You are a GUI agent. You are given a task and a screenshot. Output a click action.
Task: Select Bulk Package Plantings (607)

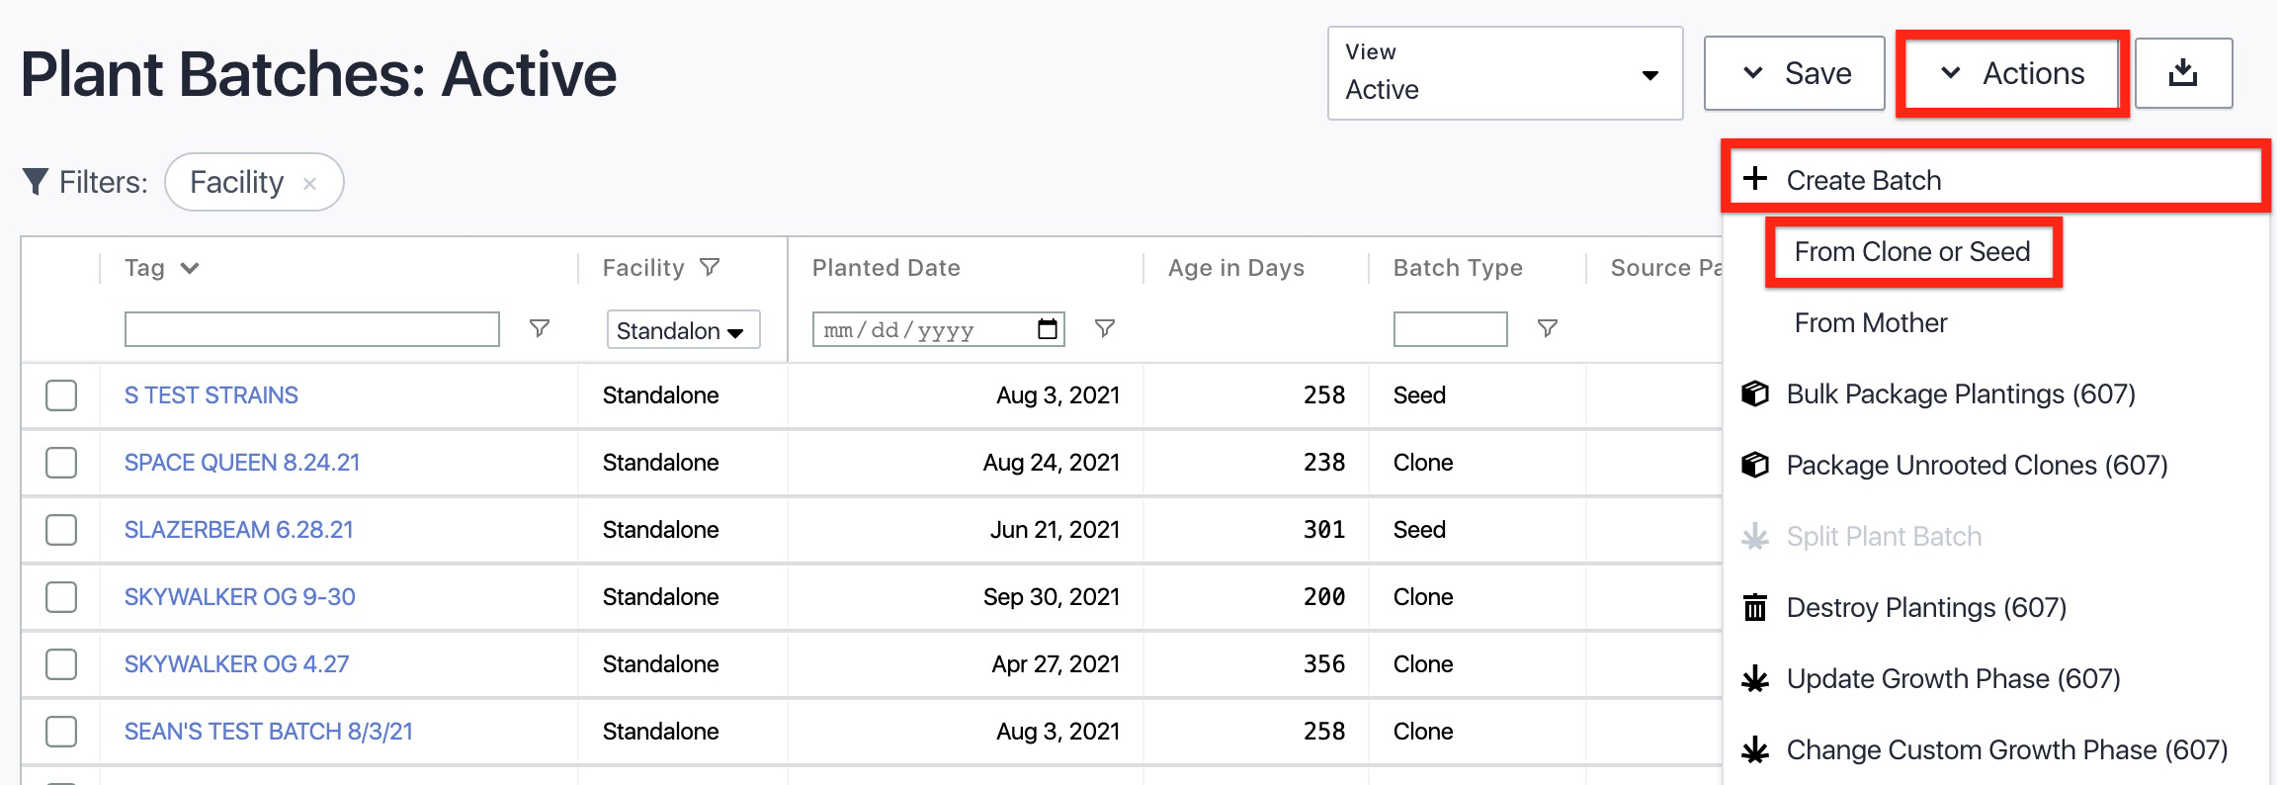tap(1961, 394)
